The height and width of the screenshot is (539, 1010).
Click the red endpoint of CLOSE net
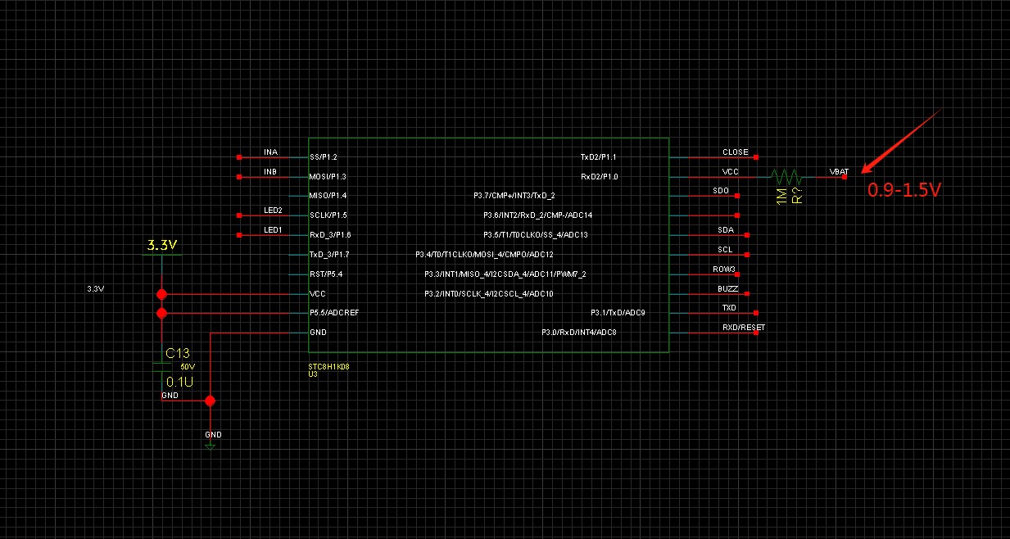tap(756, 156)
